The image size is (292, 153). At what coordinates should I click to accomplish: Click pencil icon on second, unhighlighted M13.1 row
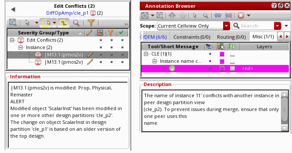click(x=90, y=62)
